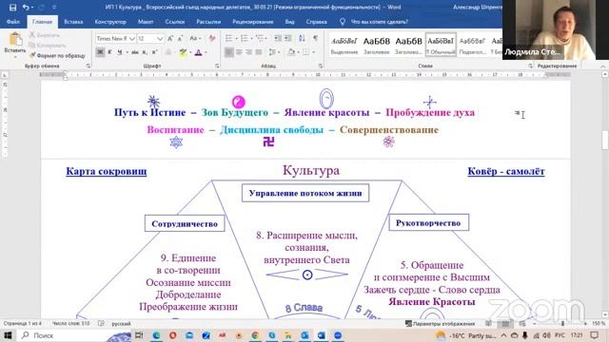This screenshot has width=609, height=342.
Task: Open the Change Case (Aa) dropdown
Action: (x=195, y=38)
